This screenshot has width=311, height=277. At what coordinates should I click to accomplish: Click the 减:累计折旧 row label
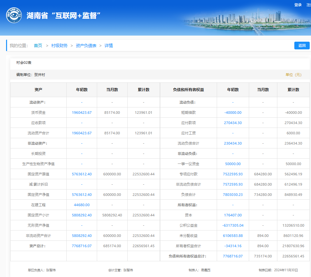pos(38,184)
